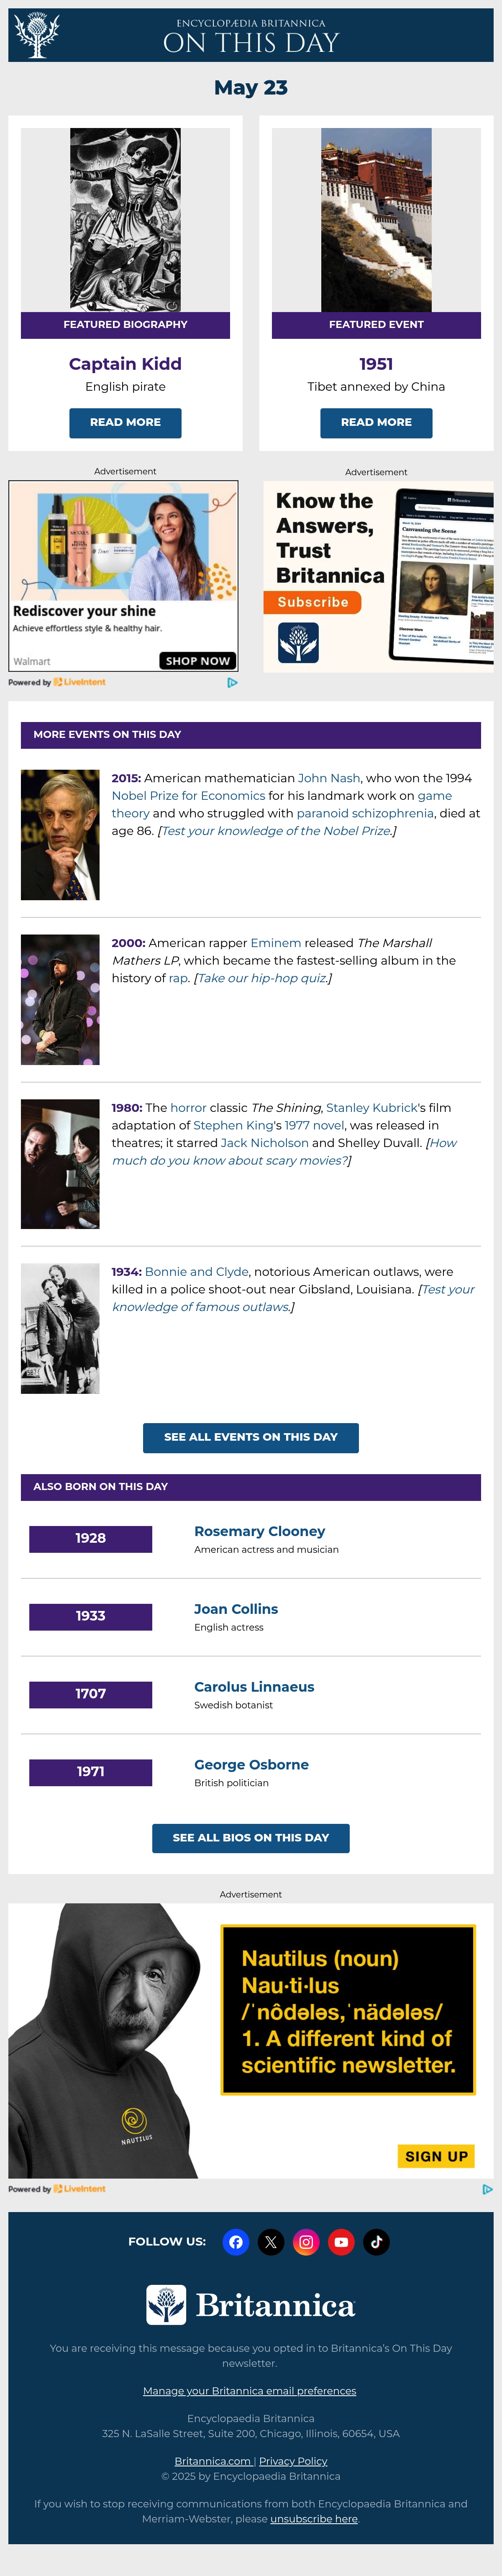Viewport: 502px width, 2576px height.
Task: Click See All Events On This Day
Action: point(251,1437)
